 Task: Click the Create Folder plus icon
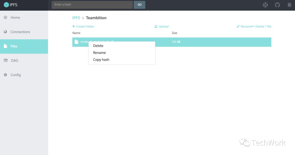pyautogui.click(x=73, y=26)
